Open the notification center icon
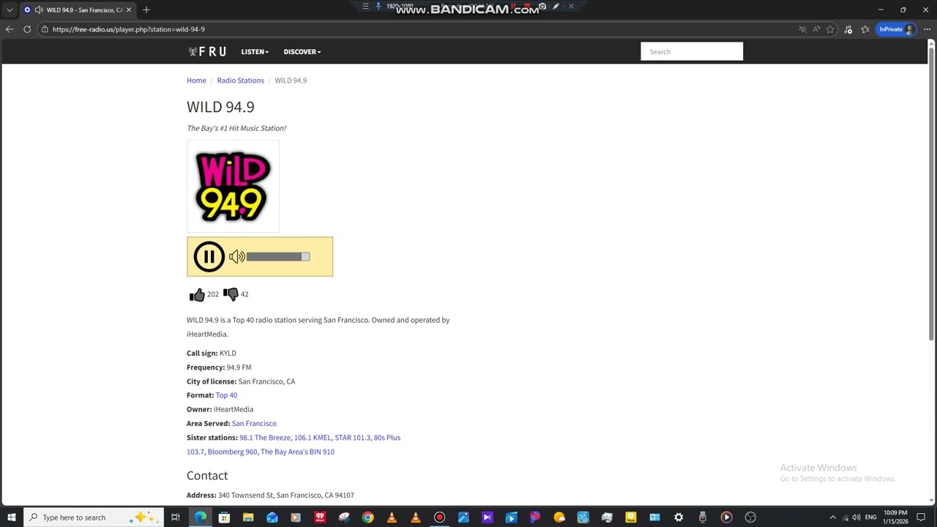This screenshot has width=937, height=527. (922, 517)
